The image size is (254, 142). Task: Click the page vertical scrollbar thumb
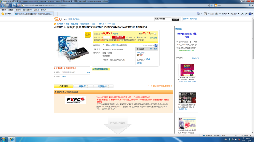coord(252,39)
